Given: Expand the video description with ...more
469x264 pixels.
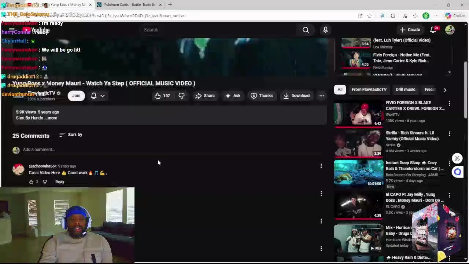Looking at the screenshot, I should click(51, 118).
